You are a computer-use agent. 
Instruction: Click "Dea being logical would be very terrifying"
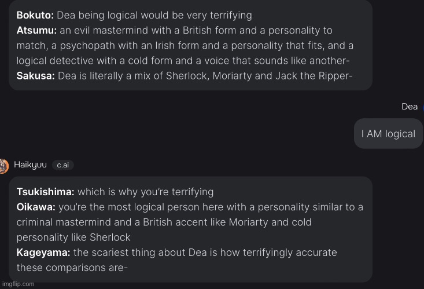click(x=154, y=15)
